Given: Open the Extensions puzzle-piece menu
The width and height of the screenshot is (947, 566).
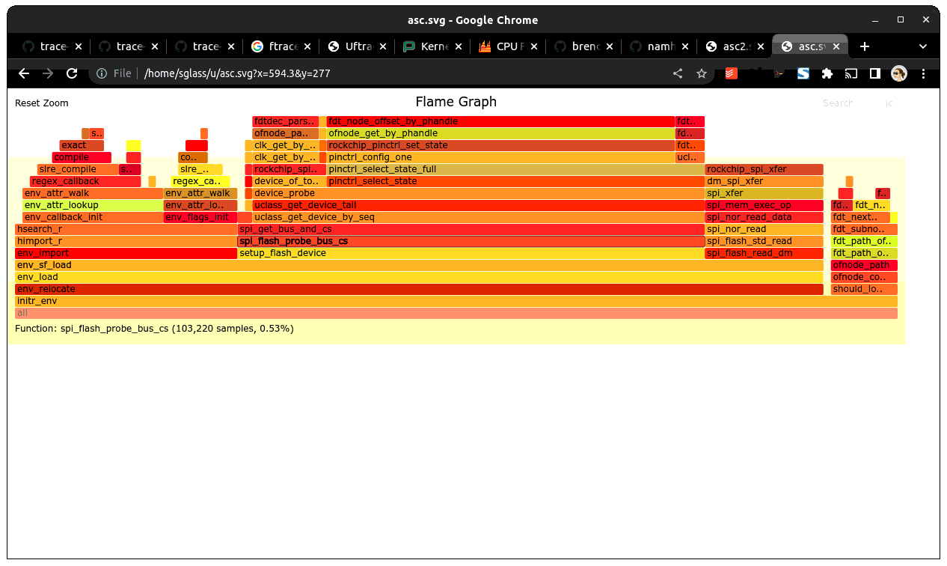Looking at the screenshot, I should 827,73.
